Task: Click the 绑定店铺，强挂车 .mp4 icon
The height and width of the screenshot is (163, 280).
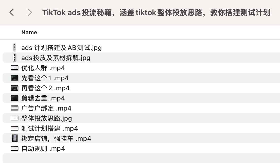Action: click(15, 139)
